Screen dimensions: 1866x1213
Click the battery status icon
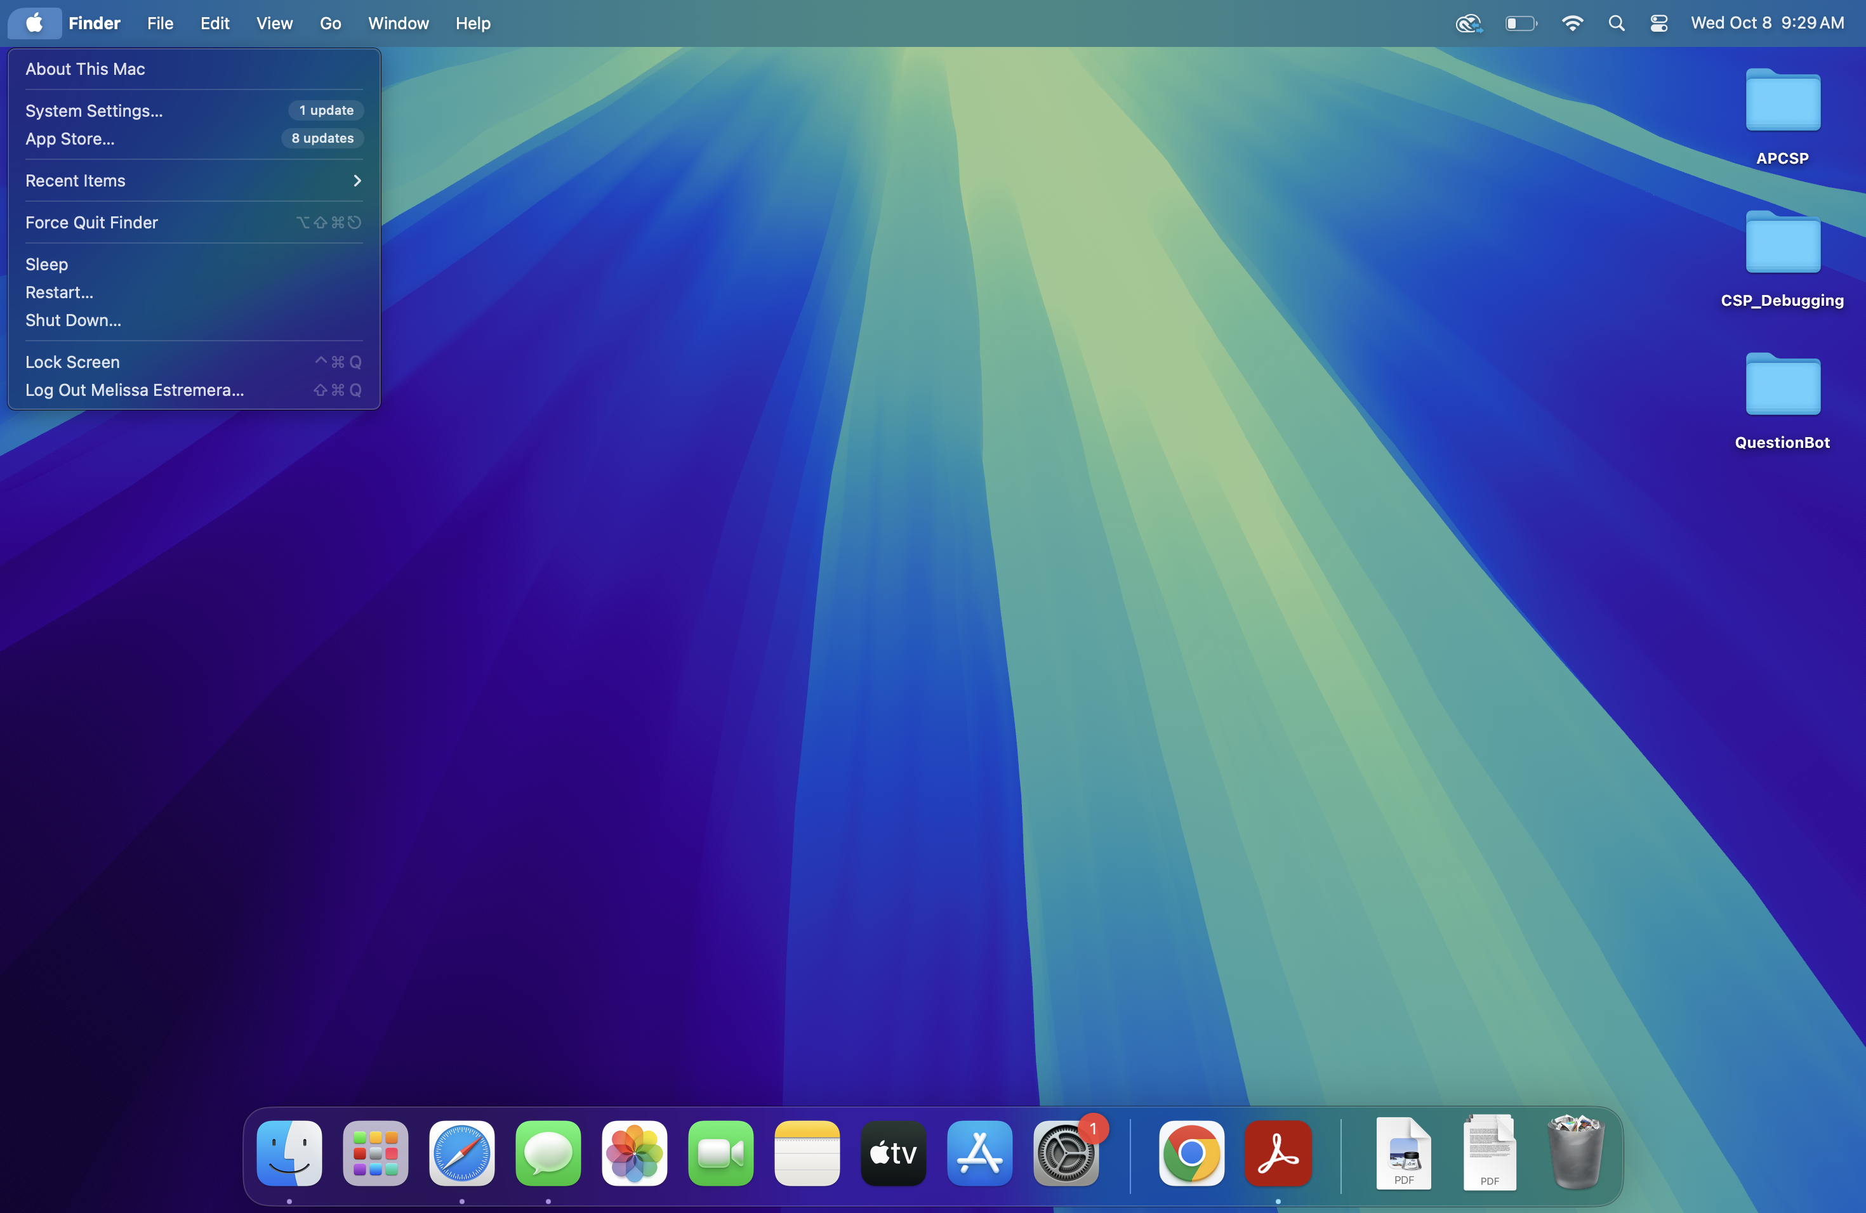coord(1520,23)
